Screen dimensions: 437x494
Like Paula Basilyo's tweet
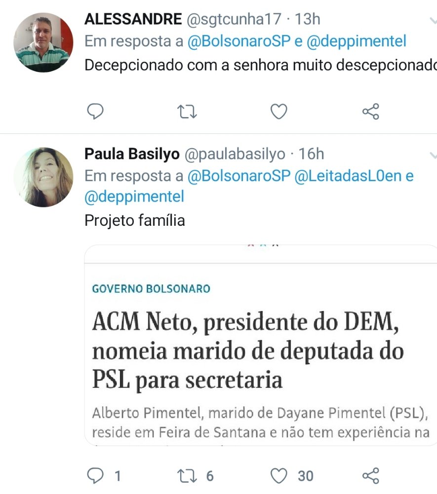point(279,476)
